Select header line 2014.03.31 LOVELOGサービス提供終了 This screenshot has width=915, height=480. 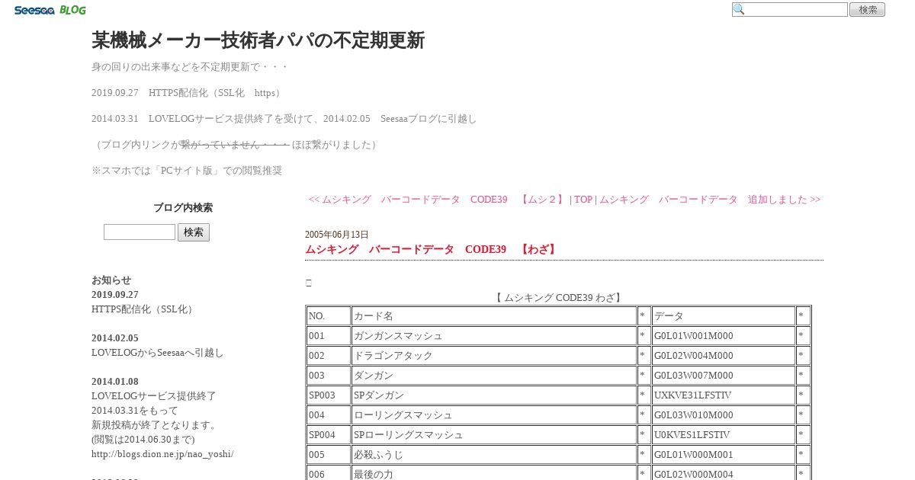coord(284,119)
